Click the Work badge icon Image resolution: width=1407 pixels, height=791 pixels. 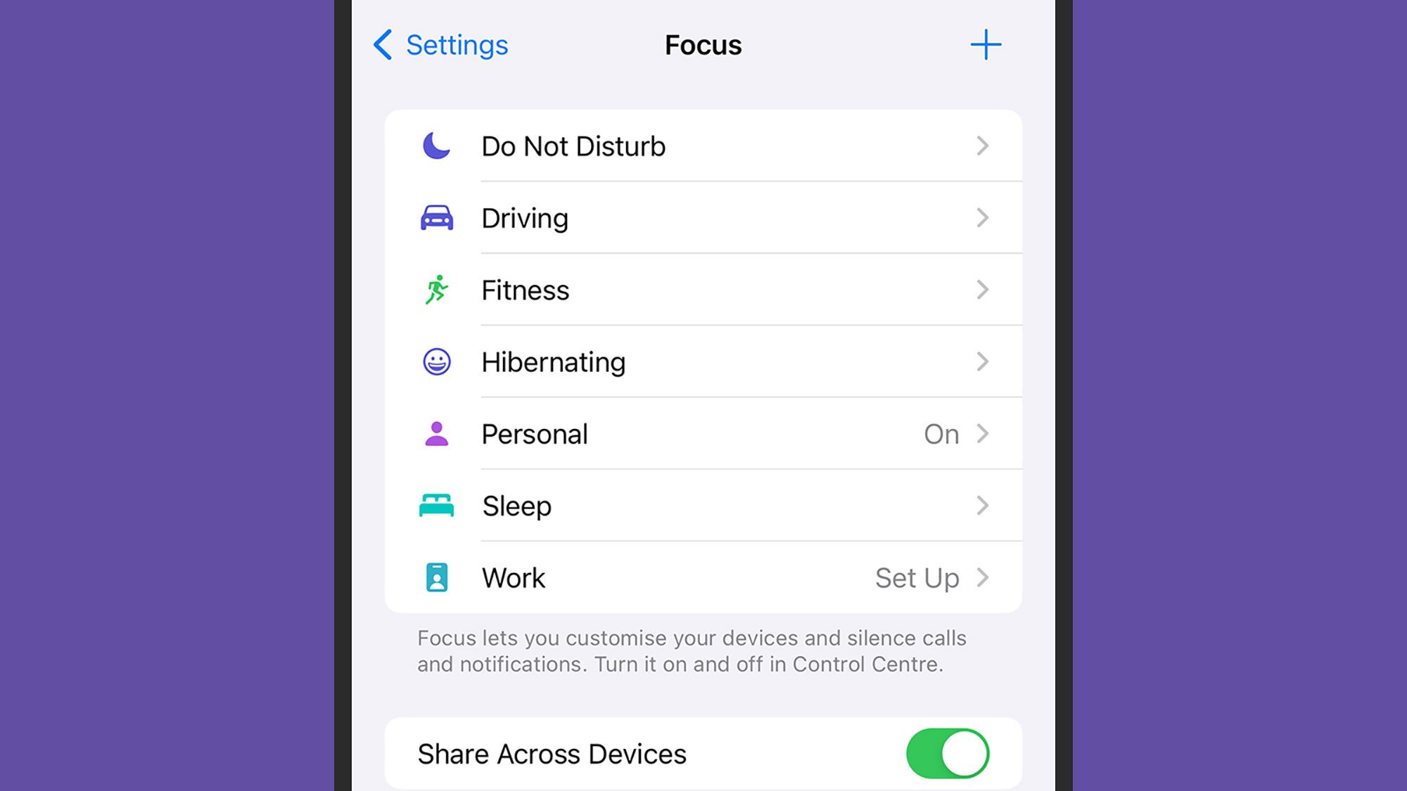point(436,577)
